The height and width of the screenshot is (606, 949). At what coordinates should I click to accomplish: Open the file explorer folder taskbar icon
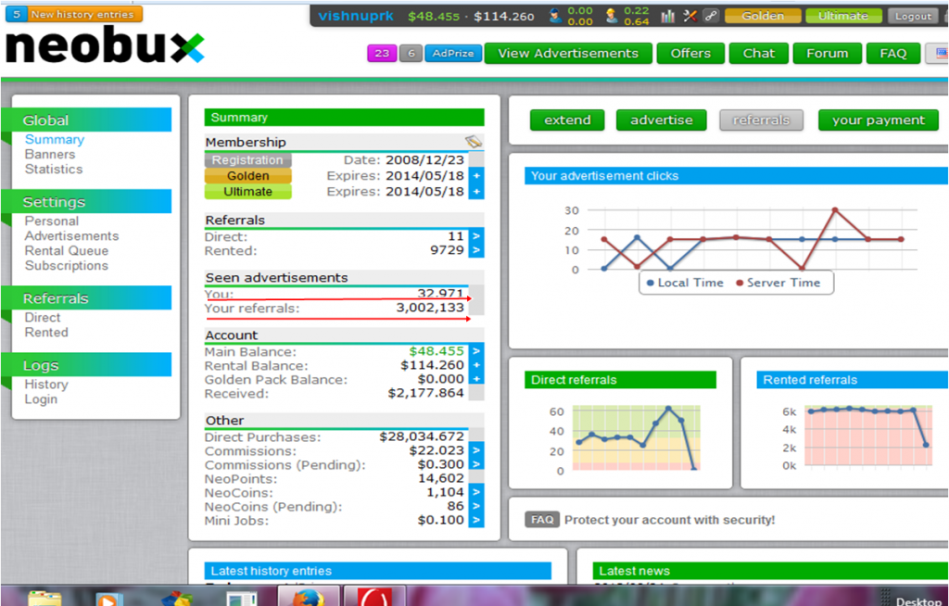[x=44, y=599]
